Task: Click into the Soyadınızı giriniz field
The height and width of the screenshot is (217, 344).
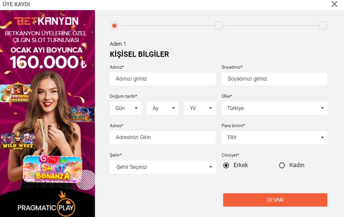Action: click(274, 79)
